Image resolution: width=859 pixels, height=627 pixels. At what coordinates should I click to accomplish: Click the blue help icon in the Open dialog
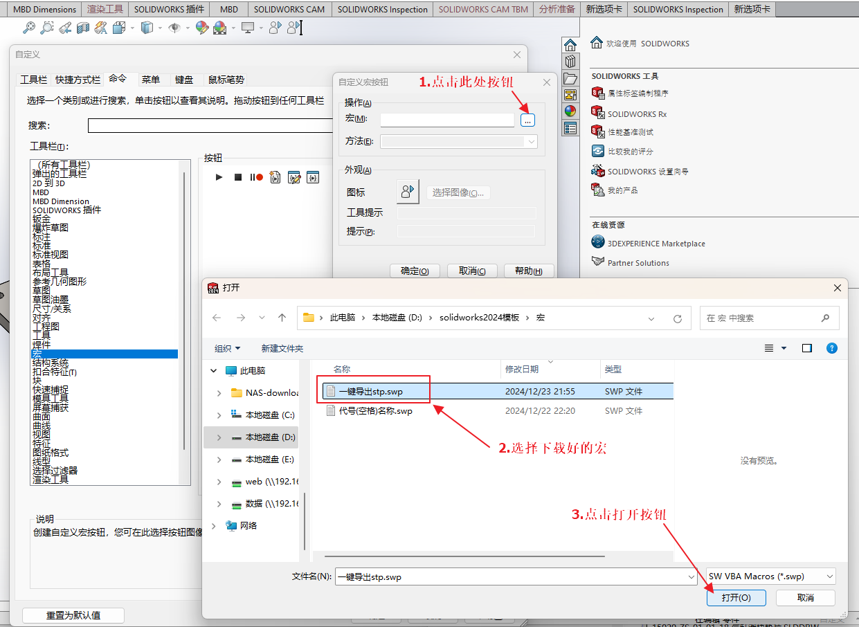832,348
